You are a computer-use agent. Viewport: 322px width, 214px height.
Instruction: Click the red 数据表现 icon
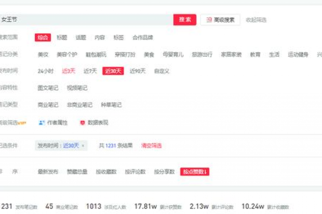point(83,123)
